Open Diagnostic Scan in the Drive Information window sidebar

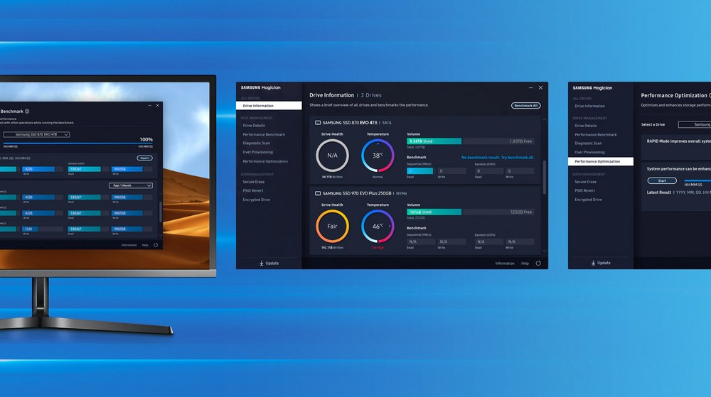pos(256,143)
